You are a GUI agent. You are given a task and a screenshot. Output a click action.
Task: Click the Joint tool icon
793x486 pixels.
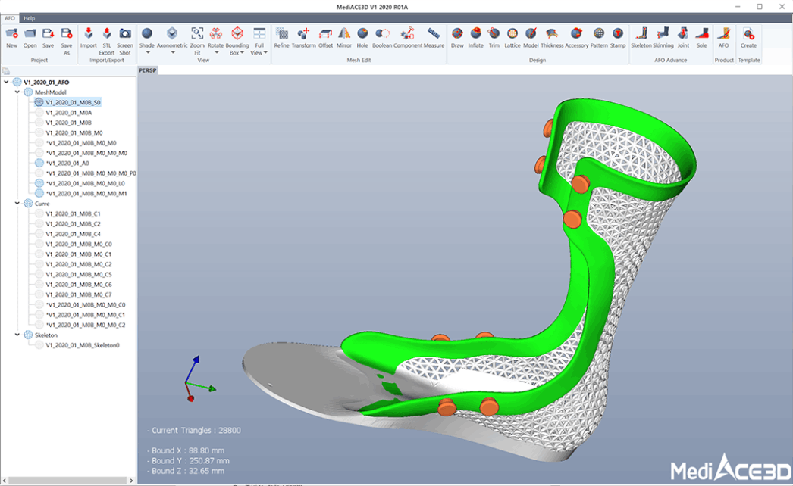683,34
